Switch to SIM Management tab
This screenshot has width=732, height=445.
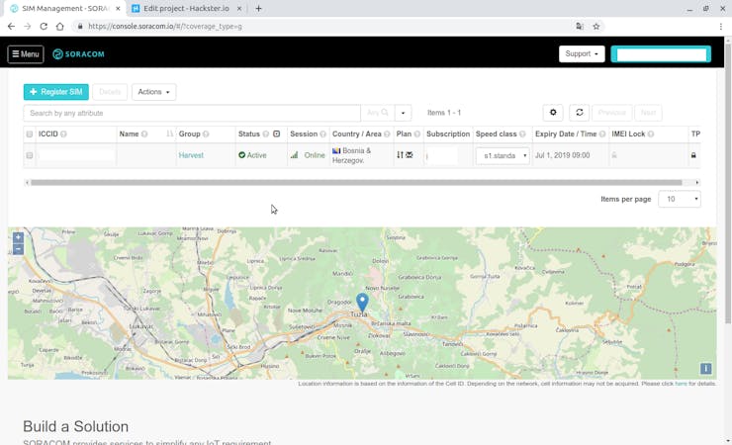(x=65, y=8)
